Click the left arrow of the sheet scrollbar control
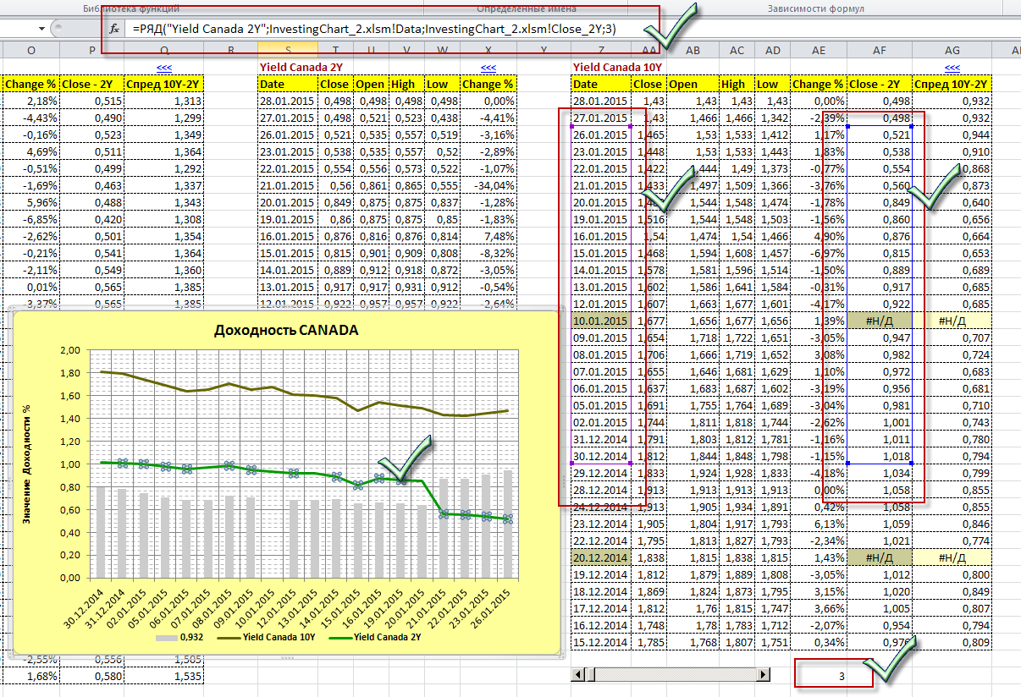This screenshot has width=1021, height=697. click(x=579, y=674)
